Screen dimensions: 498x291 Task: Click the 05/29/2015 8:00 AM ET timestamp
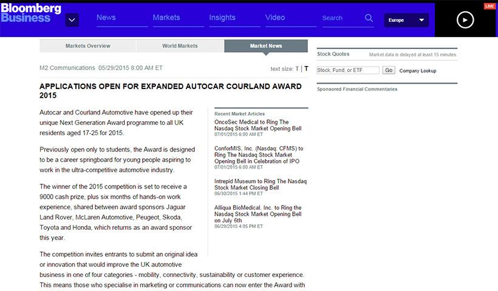(131, 68)
